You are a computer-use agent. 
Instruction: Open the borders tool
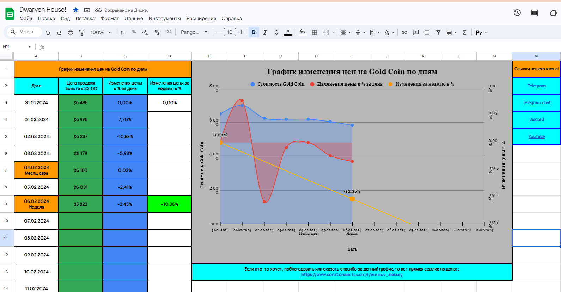coord(315,32)
